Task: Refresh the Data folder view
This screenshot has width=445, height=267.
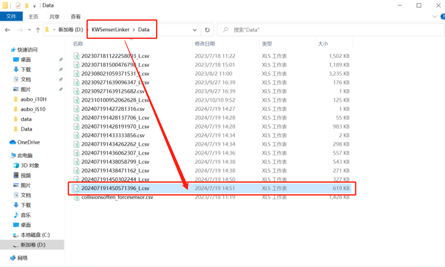Action: click(x=207, y=30)
